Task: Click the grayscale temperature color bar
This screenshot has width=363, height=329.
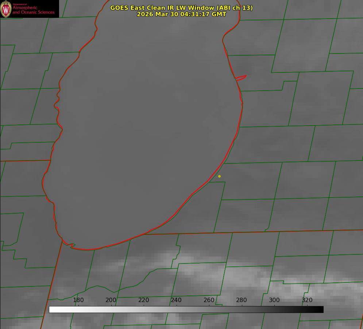Action: (x=186, y=309)
